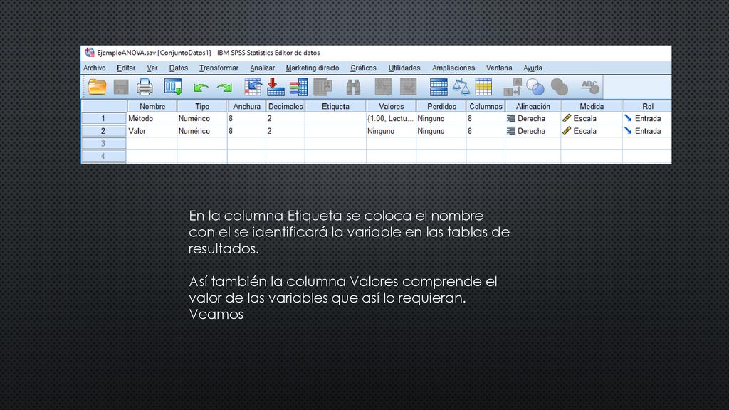Open the Transformar menu

(219, 68)
